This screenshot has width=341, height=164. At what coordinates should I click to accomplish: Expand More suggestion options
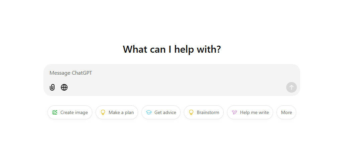287,112
